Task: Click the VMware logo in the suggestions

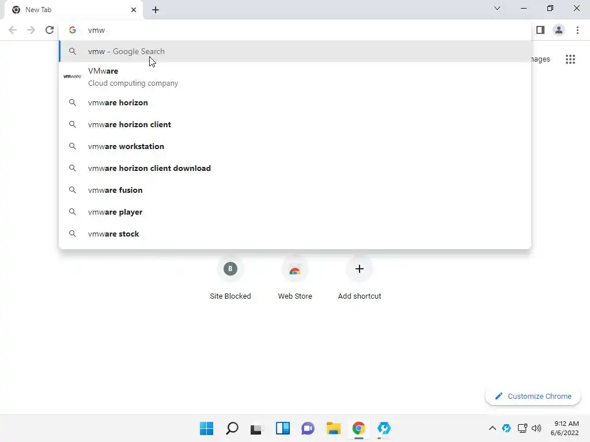Action: coord(72,77)
